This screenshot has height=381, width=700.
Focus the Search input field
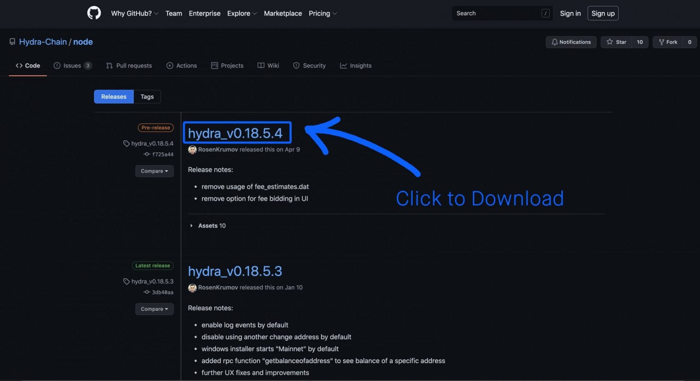502,13
